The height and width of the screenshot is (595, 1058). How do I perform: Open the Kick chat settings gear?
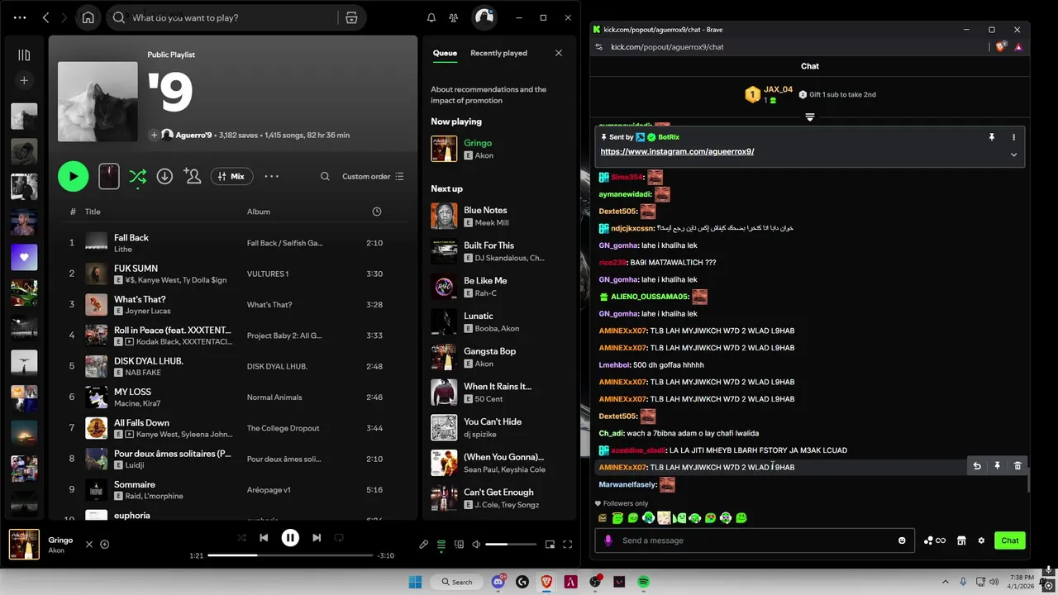click(981, 540)
